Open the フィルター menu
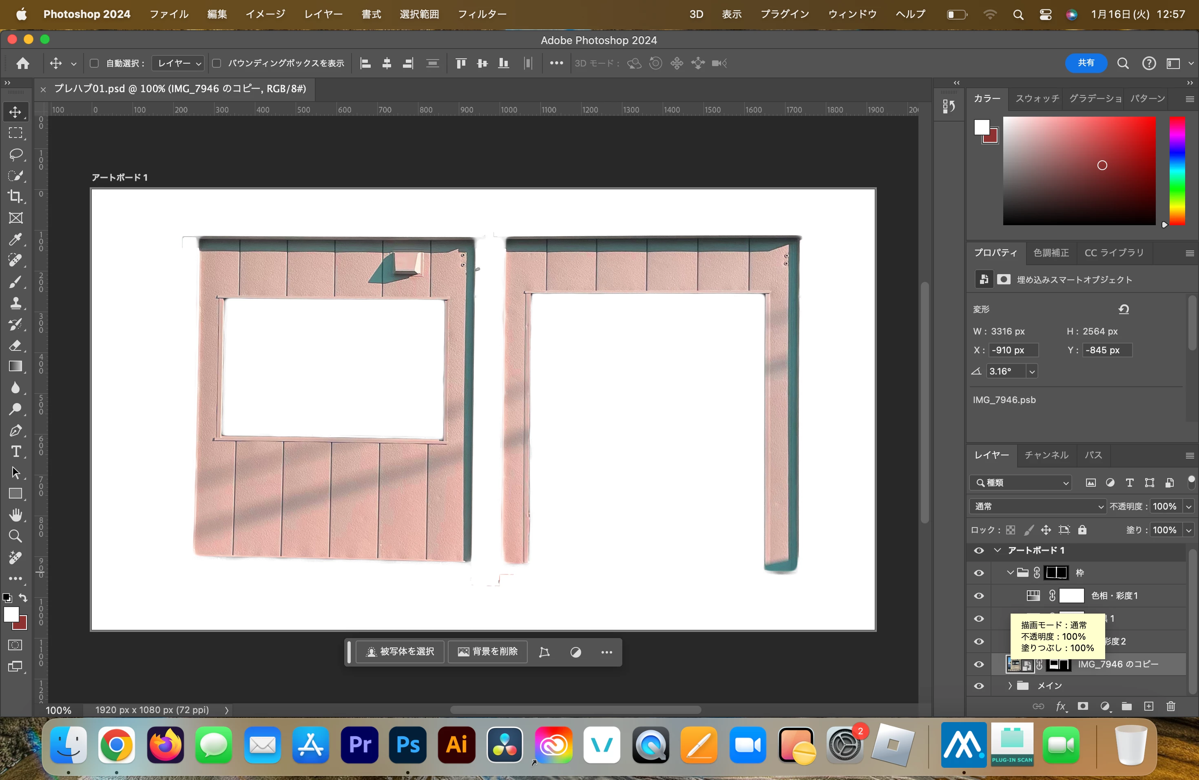 (482, 14)
